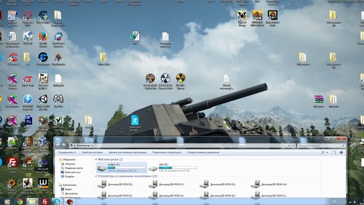Click the Explorer forward navigation button
The height and width of the screenshot is (205, 364).
tap(63, 145)
